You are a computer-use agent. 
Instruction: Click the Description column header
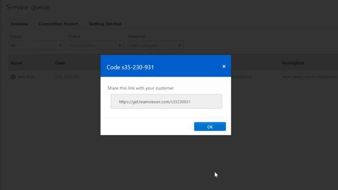coord(293,63)
